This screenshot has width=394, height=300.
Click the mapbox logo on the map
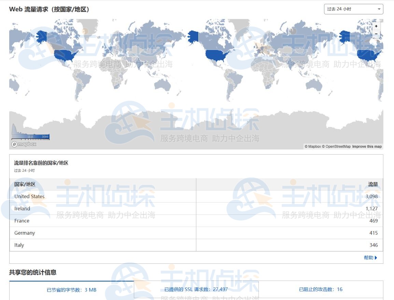24,144
